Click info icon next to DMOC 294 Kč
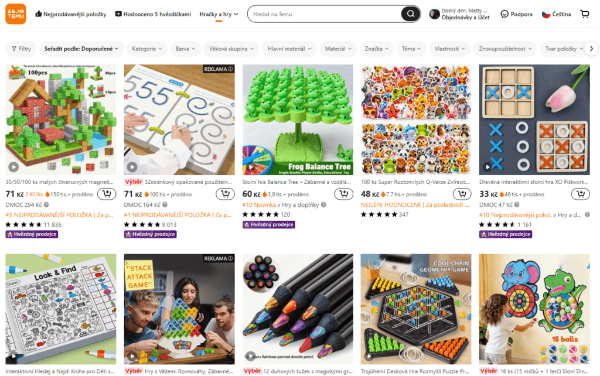This screenshot has height=376, width=600. point(46,204)
